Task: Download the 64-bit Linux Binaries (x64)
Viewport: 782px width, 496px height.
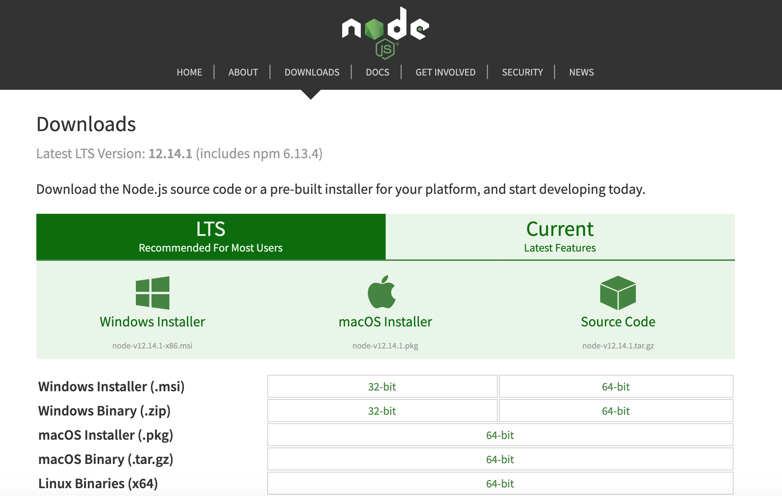Action: point(500,484)
